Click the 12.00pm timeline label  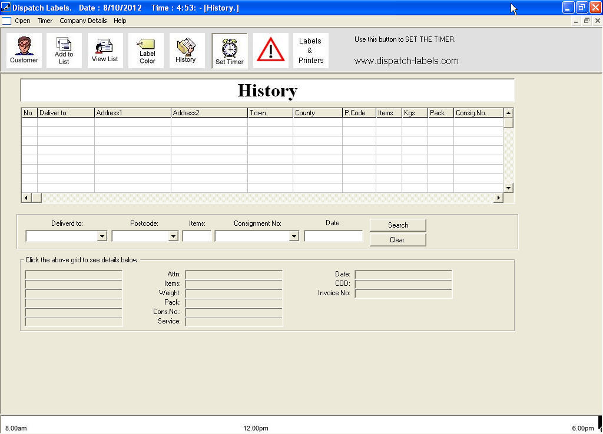(256, 428)
